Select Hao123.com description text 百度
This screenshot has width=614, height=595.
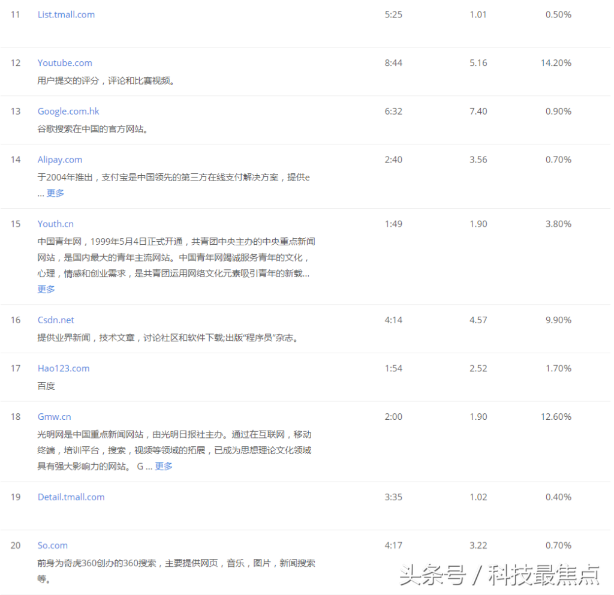tap(46, 386)
